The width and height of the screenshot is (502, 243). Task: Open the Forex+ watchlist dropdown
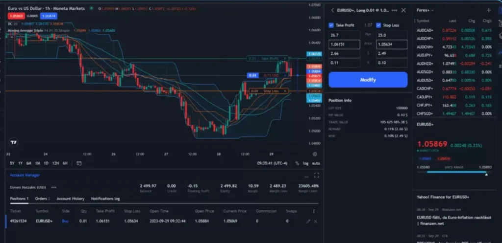tap(425, 10)
